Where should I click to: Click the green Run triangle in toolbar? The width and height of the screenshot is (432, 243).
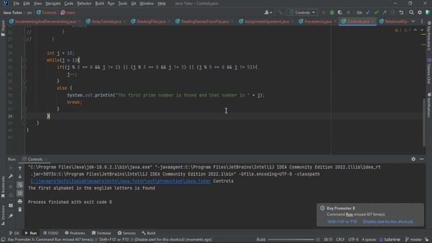point(324,13)
